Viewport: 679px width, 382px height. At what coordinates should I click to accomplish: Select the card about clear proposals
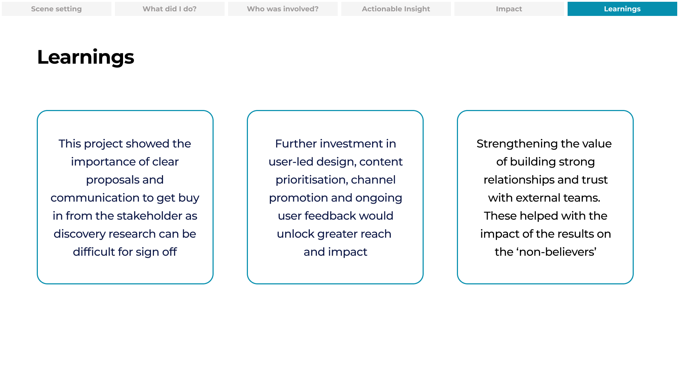click(x=125, y=197)
